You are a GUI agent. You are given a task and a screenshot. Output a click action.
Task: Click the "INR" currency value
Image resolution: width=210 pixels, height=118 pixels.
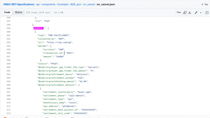61,50
